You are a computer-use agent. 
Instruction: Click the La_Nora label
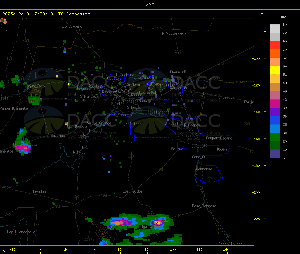(133, 84)
